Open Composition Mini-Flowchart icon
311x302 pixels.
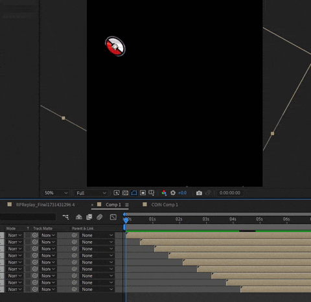coord(65,216)
